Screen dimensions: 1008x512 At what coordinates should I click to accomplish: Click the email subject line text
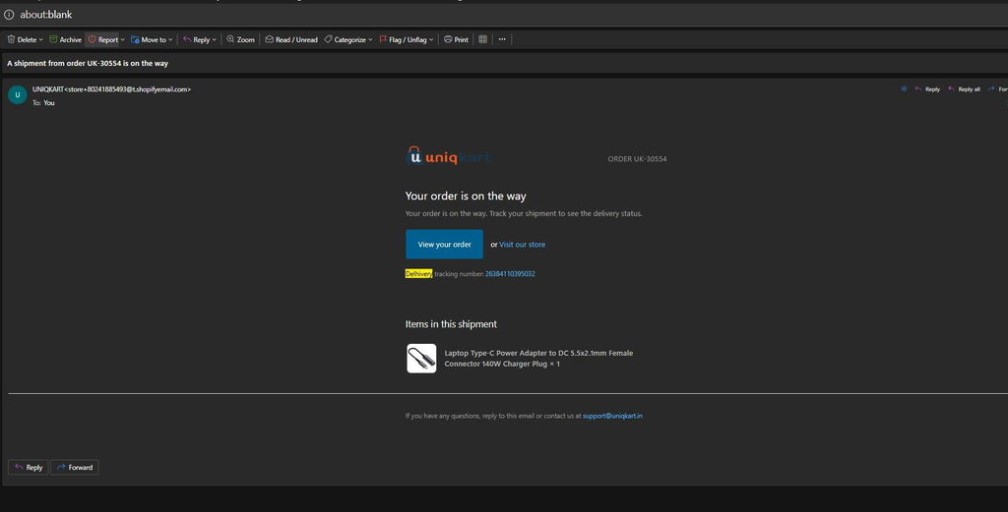pyautogui.click(x=88, y=64)
